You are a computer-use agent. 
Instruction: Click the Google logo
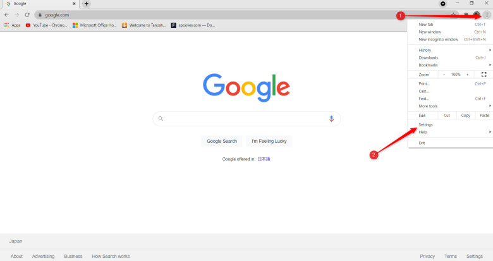246,88
